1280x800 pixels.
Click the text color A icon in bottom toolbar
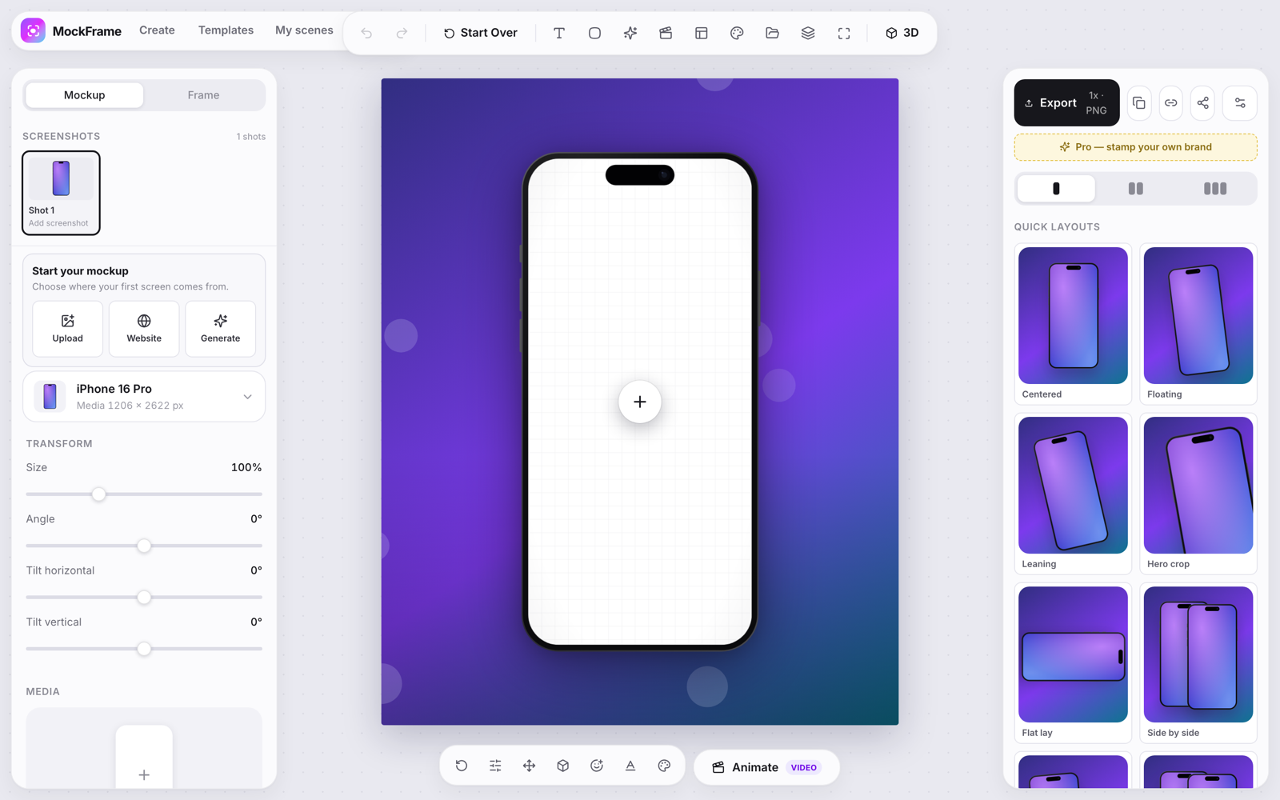tap(630, 766)
